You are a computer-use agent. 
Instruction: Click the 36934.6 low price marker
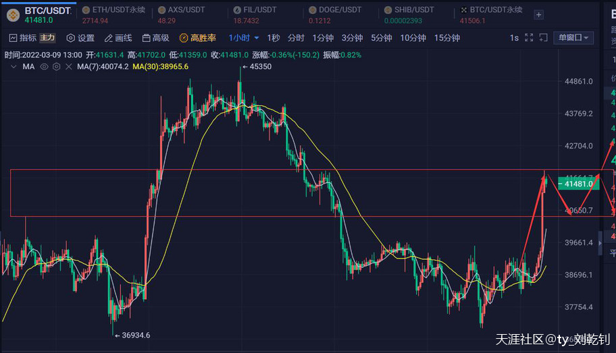click(x=132, y=335)
